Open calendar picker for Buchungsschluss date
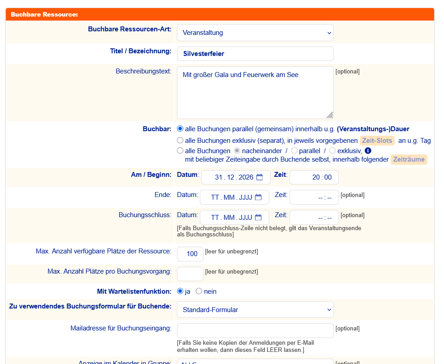The height and width of the screenshot is (364, 444). [x=258, y=218]
